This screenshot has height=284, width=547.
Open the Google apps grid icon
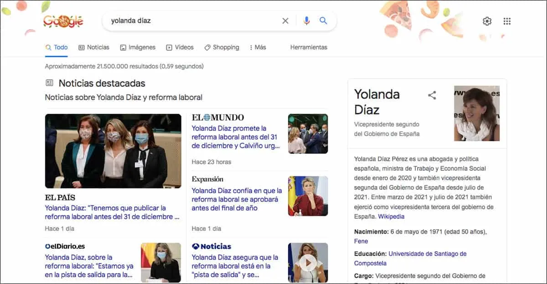pos(507,21)
